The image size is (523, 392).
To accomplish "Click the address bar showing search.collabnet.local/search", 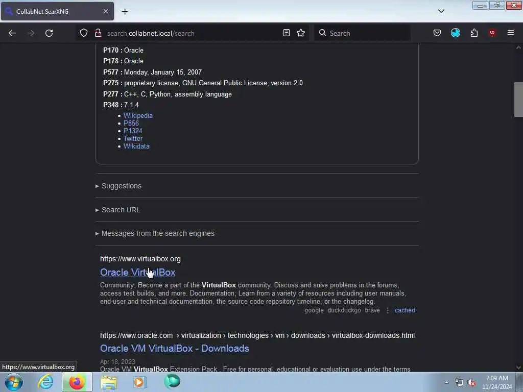I will 193,33.
